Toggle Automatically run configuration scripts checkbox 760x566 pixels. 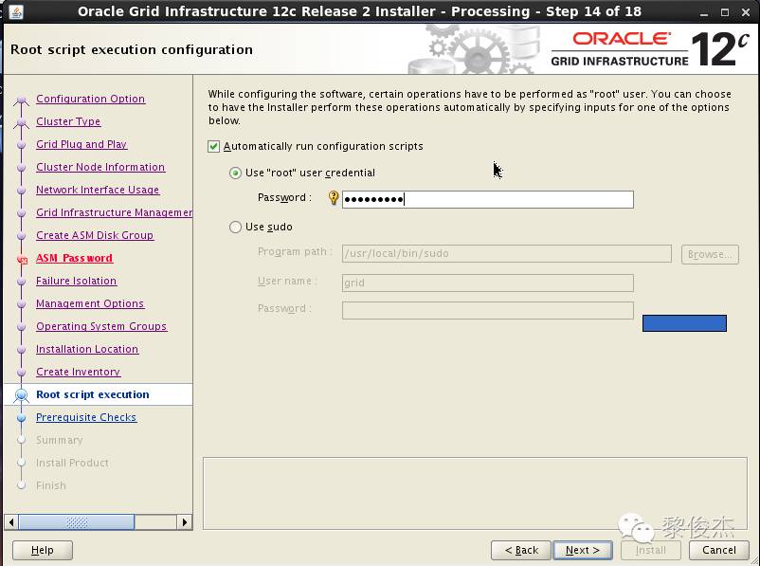(213, 146)
